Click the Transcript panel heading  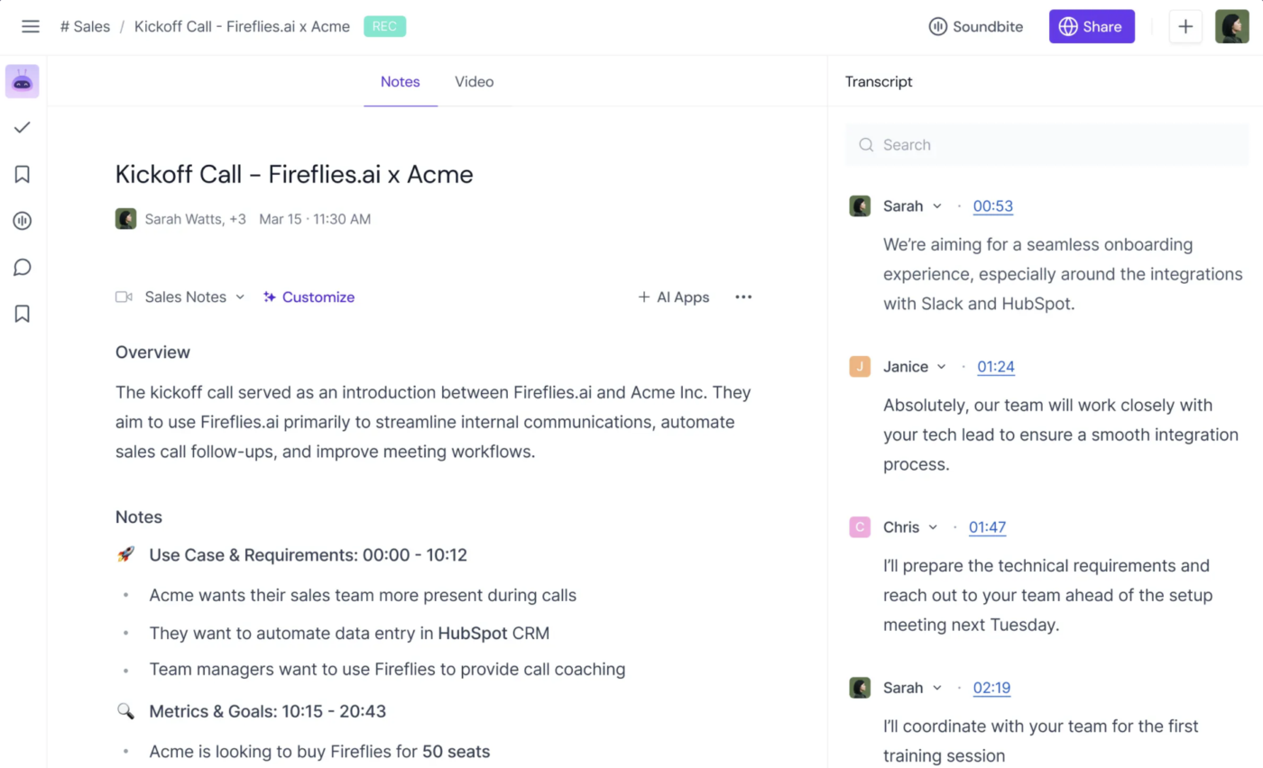(x=879, y=81)
